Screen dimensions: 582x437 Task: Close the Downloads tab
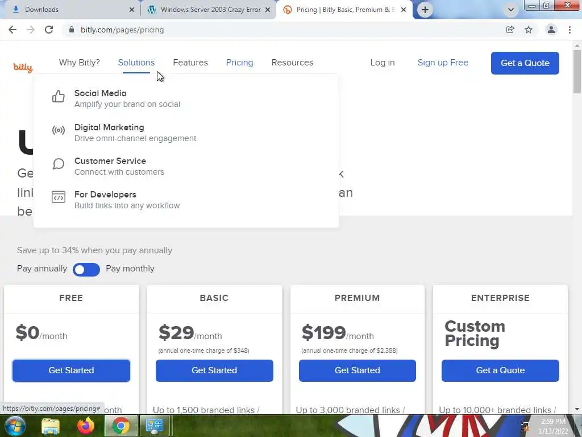[132, 10]
